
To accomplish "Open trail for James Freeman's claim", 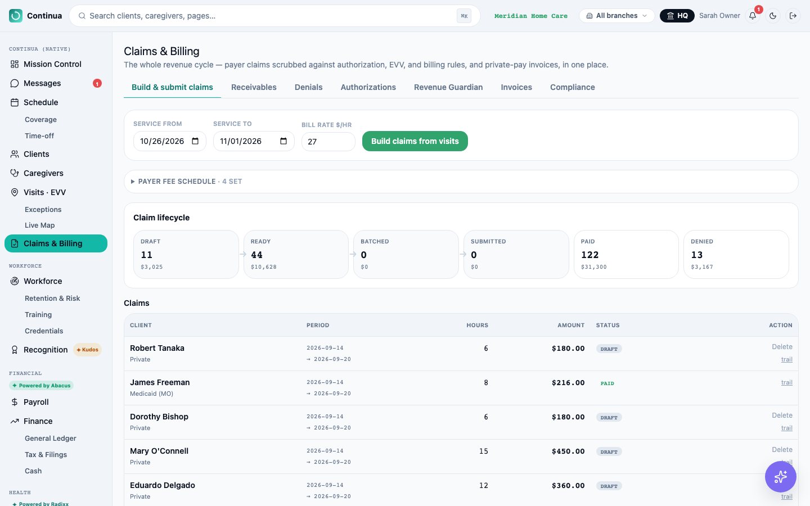I will click(x=787, y=382).
